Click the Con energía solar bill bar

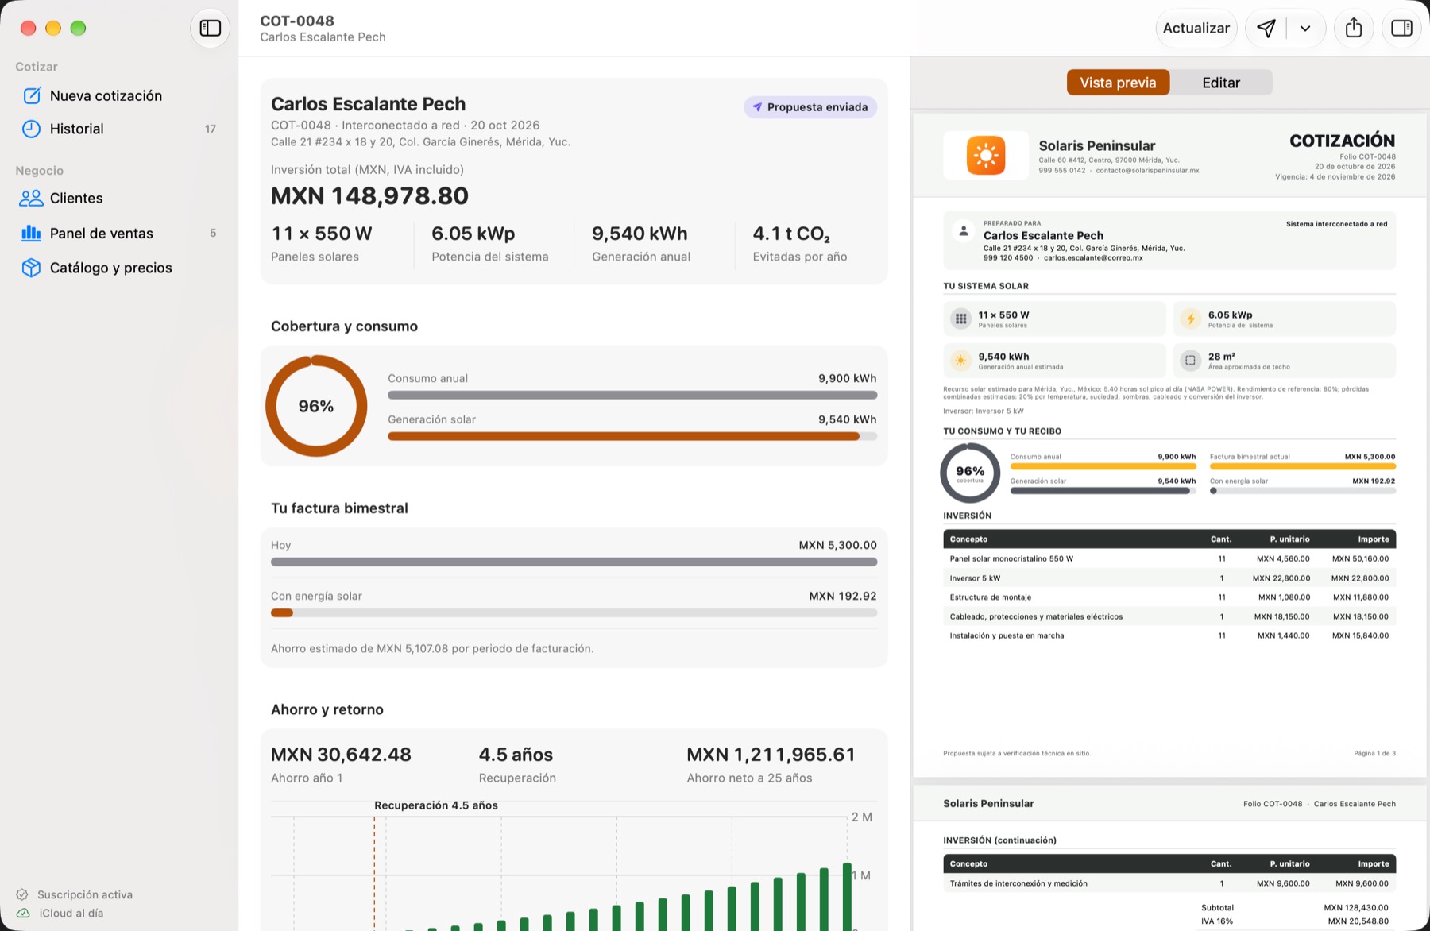574,612
